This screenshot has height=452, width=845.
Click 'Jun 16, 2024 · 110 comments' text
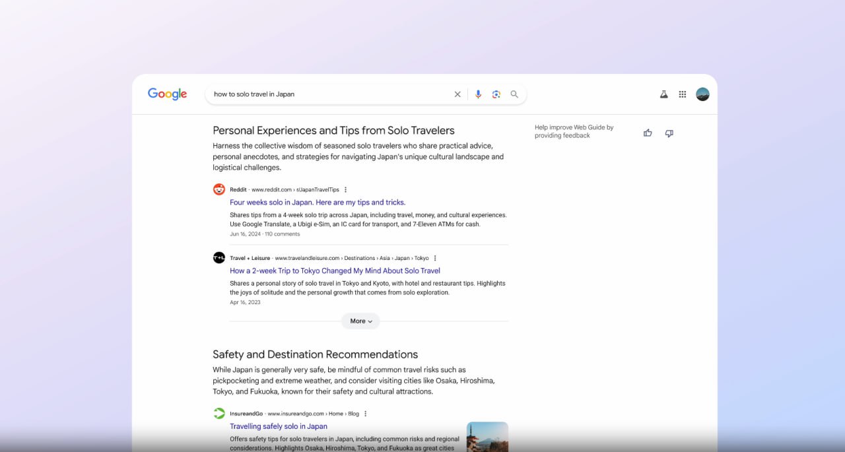[x=265, y=234]
